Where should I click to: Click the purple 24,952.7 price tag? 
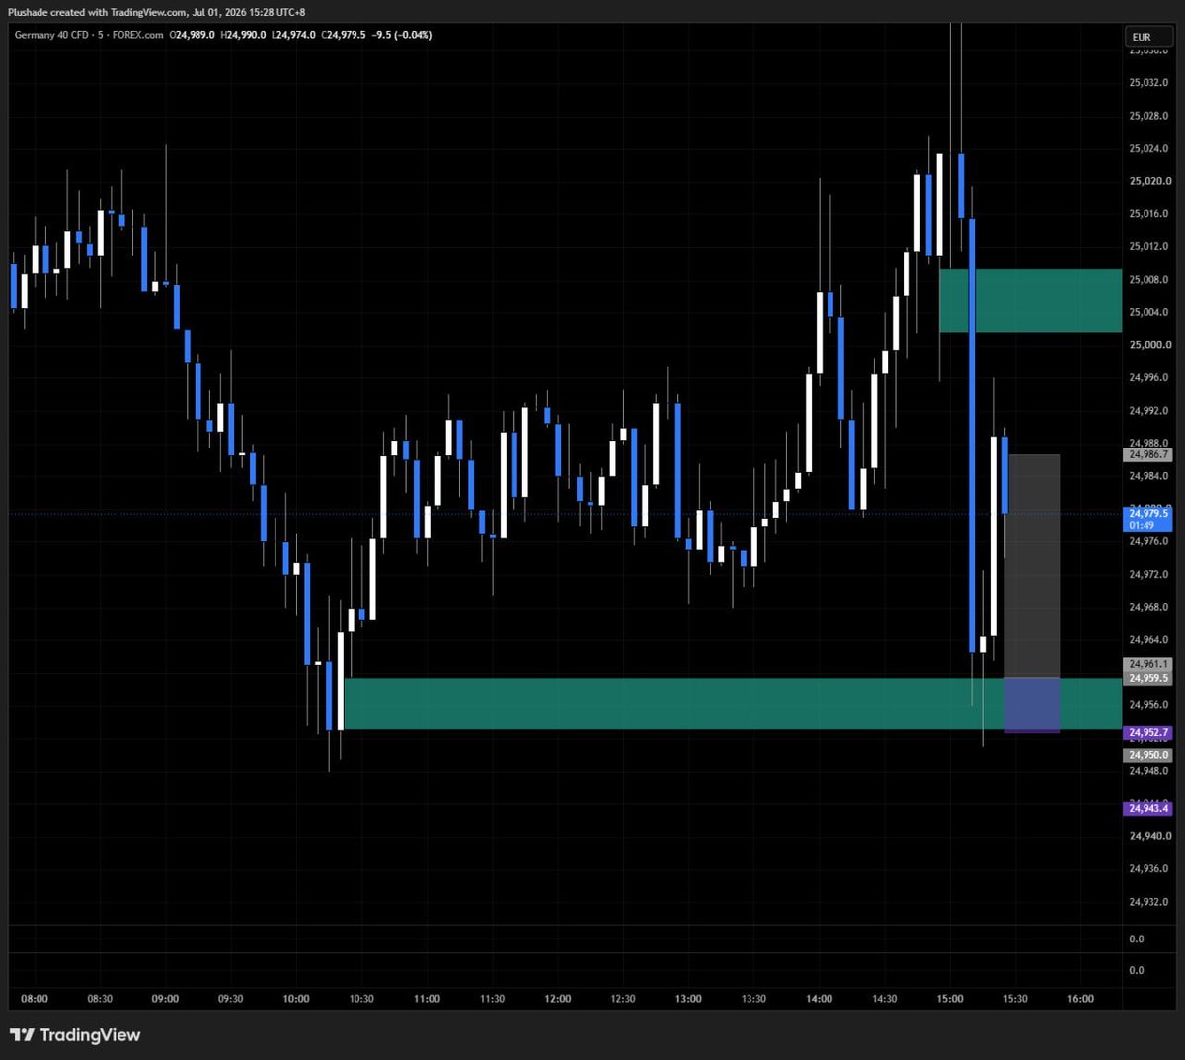tap(1148, 733)
